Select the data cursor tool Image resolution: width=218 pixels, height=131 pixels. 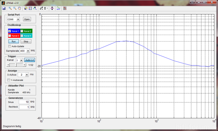pos(26,8)
